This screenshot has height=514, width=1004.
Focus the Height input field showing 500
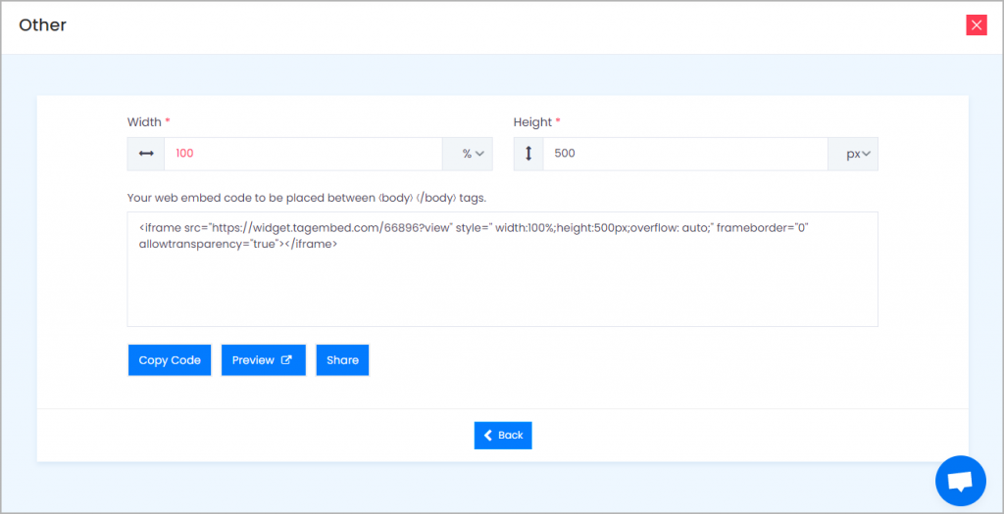[x=685, y=154]
